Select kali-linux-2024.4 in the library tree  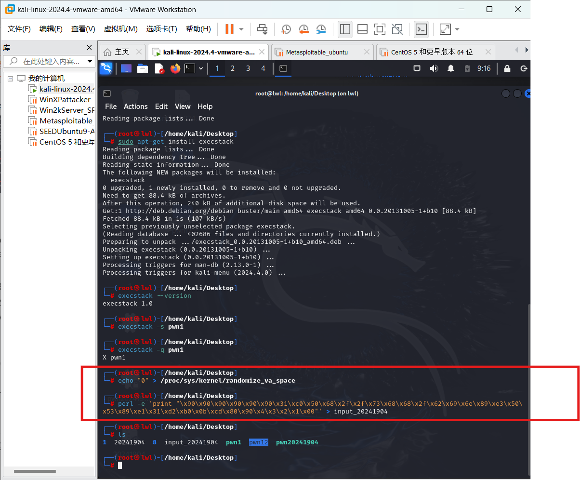pyautogui.click(x=66, y=89)
